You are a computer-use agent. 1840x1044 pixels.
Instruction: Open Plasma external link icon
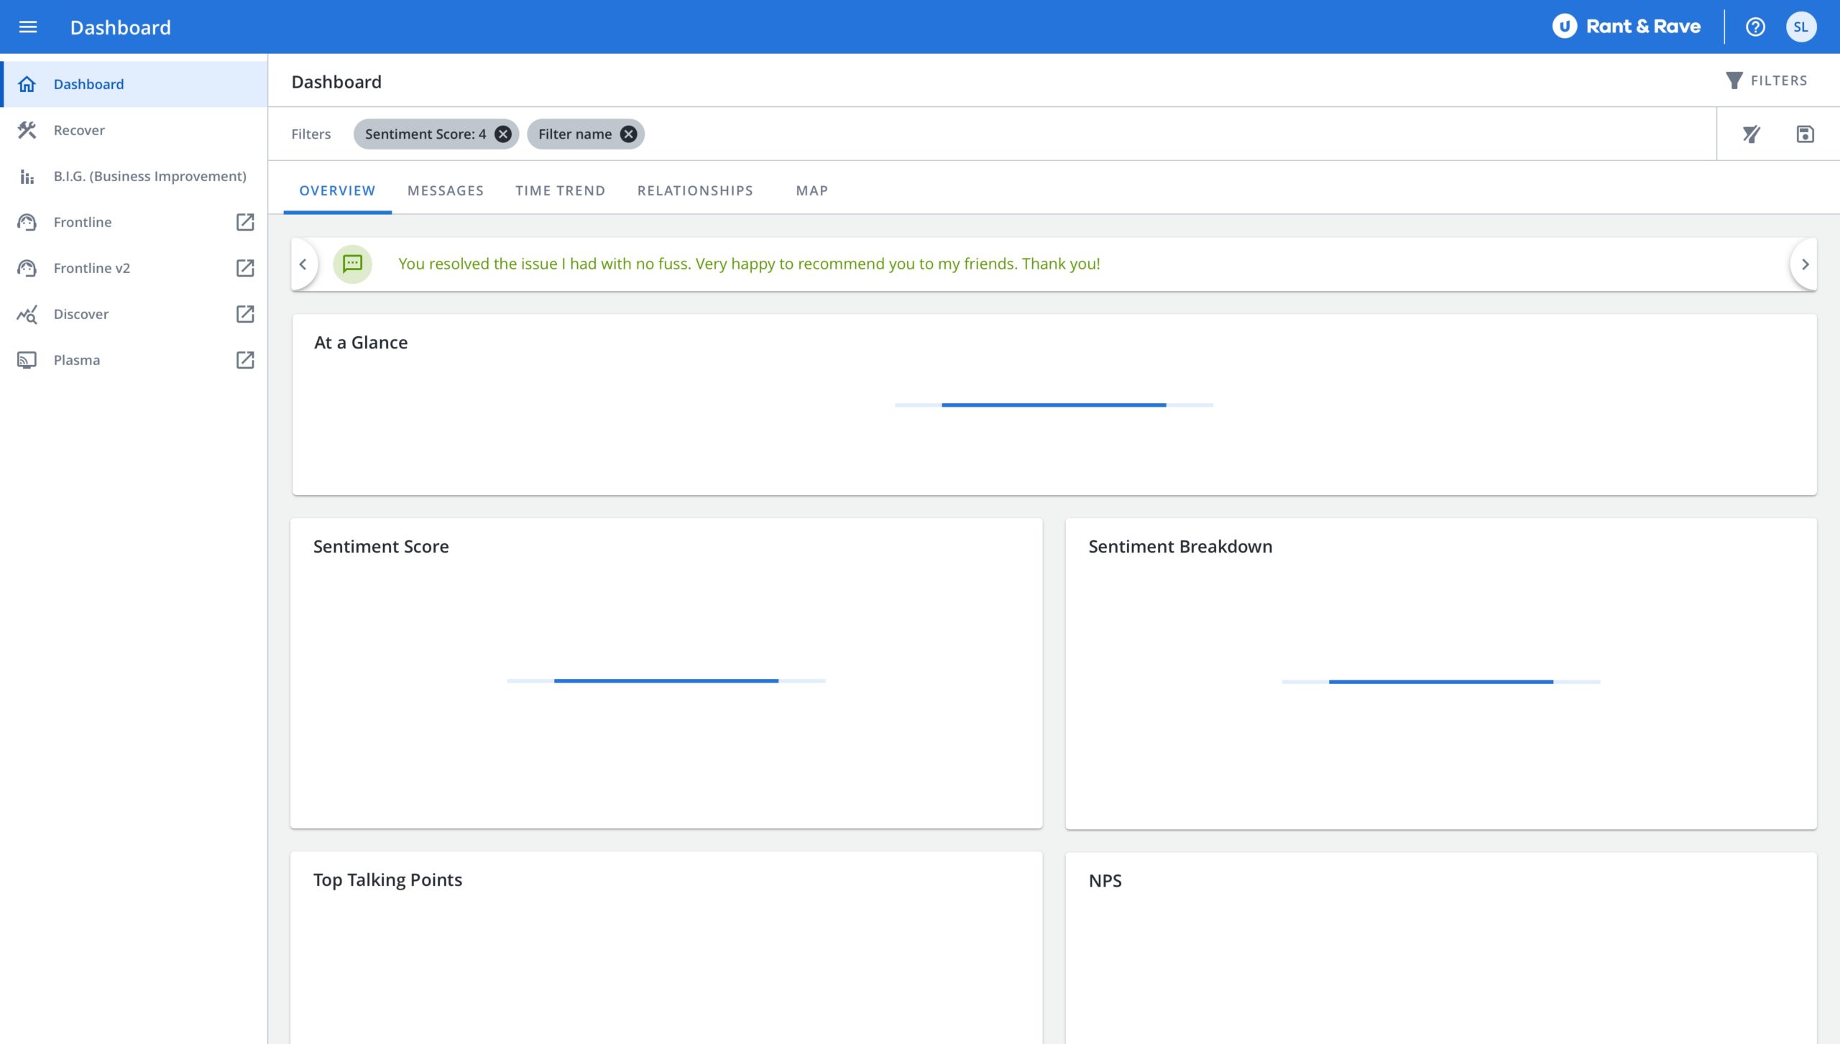tap(245, 360)
